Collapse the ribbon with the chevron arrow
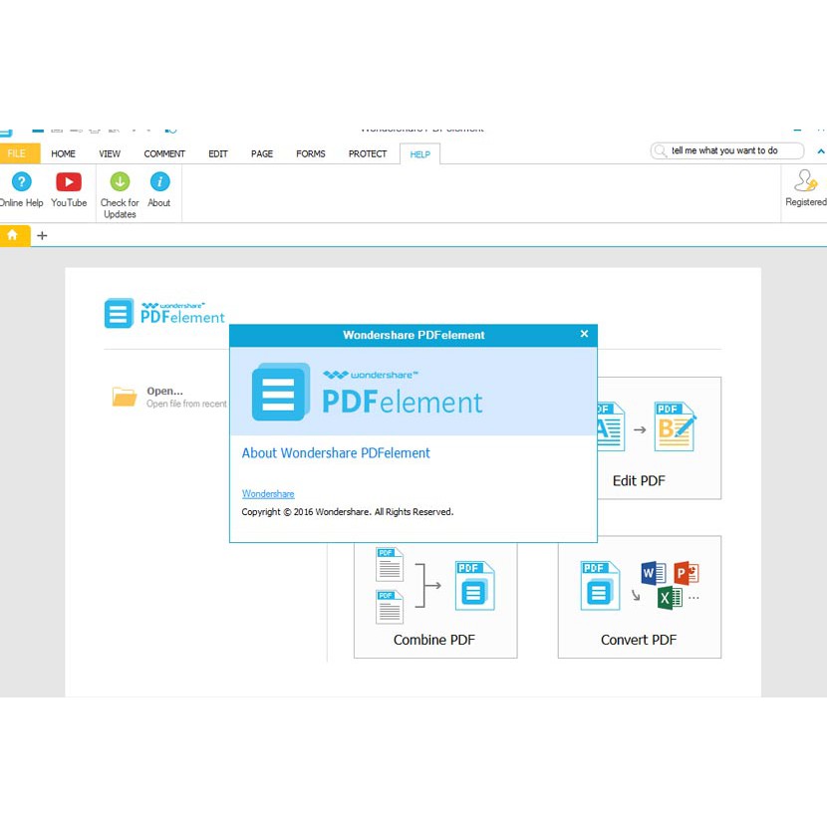Image resolution: width=827 pixels, height=827 pixels. (x=820, y=151)
